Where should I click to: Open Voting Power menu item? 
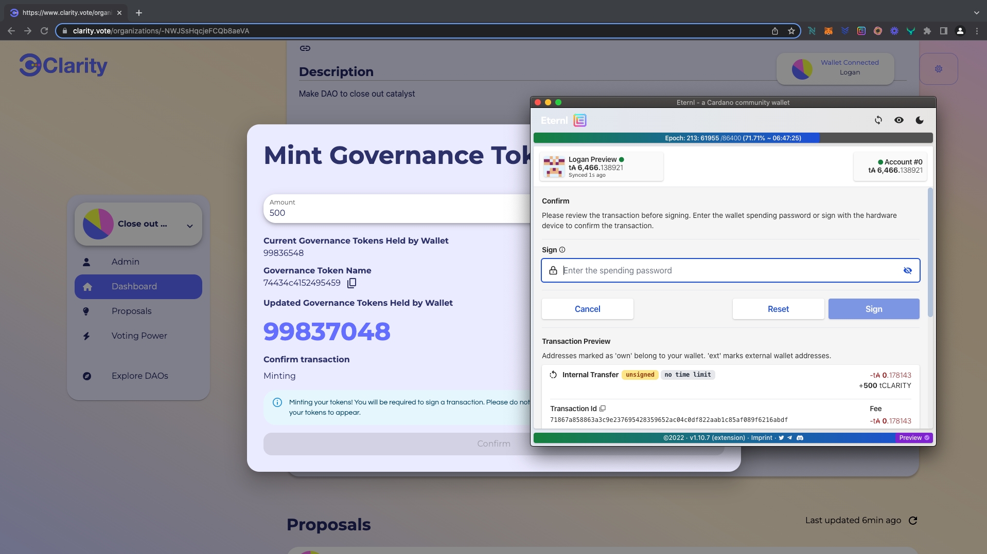[139, 336]
